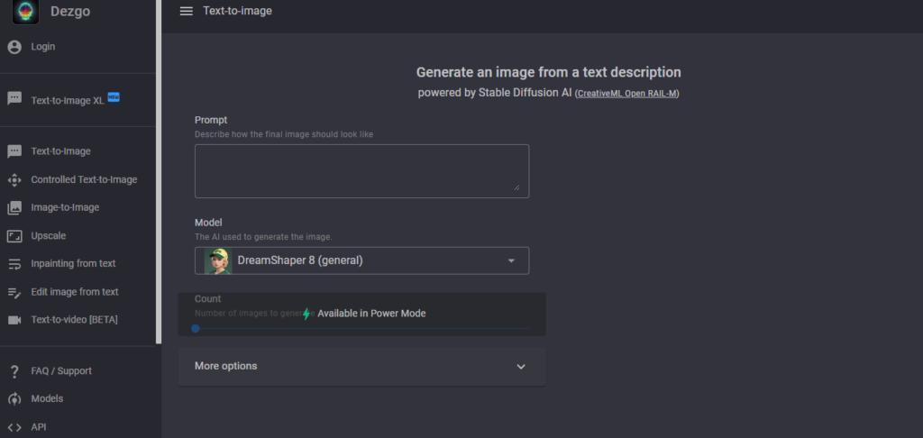
Task: Click the Login person icon
Action: 14,47
